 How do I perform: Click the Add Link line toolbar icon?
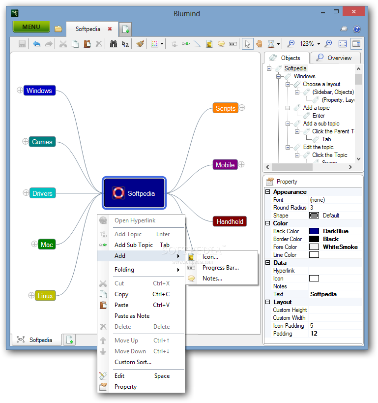[197, 44]
